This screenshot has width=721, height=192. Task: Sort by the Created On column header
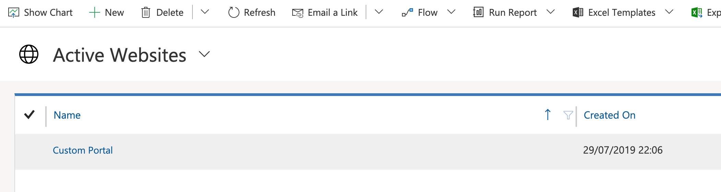click(610, 115)
